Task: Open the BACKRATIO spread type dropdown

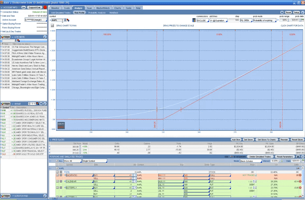Action: pos(79,175)
